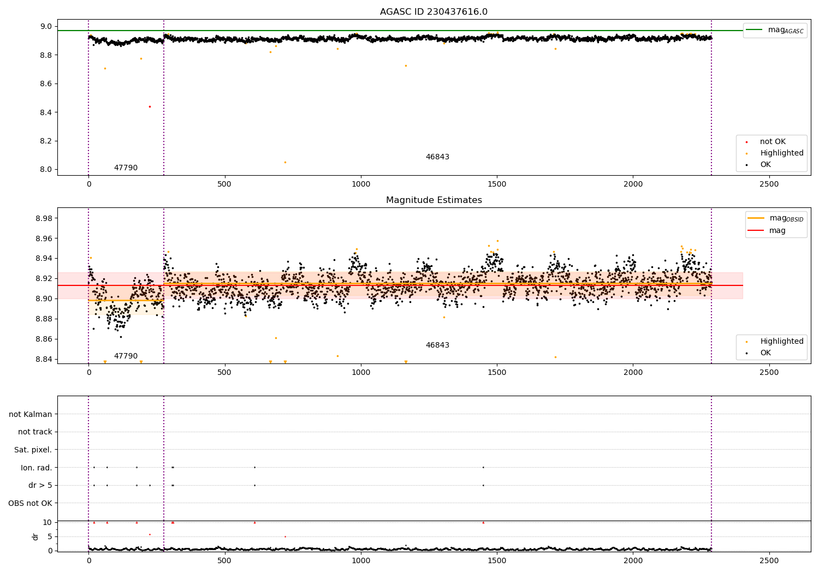819x573 pixels.
Task: Click the 9.0 y-tick on top plot
Action: pyautogui.click(x=46, y=27)
